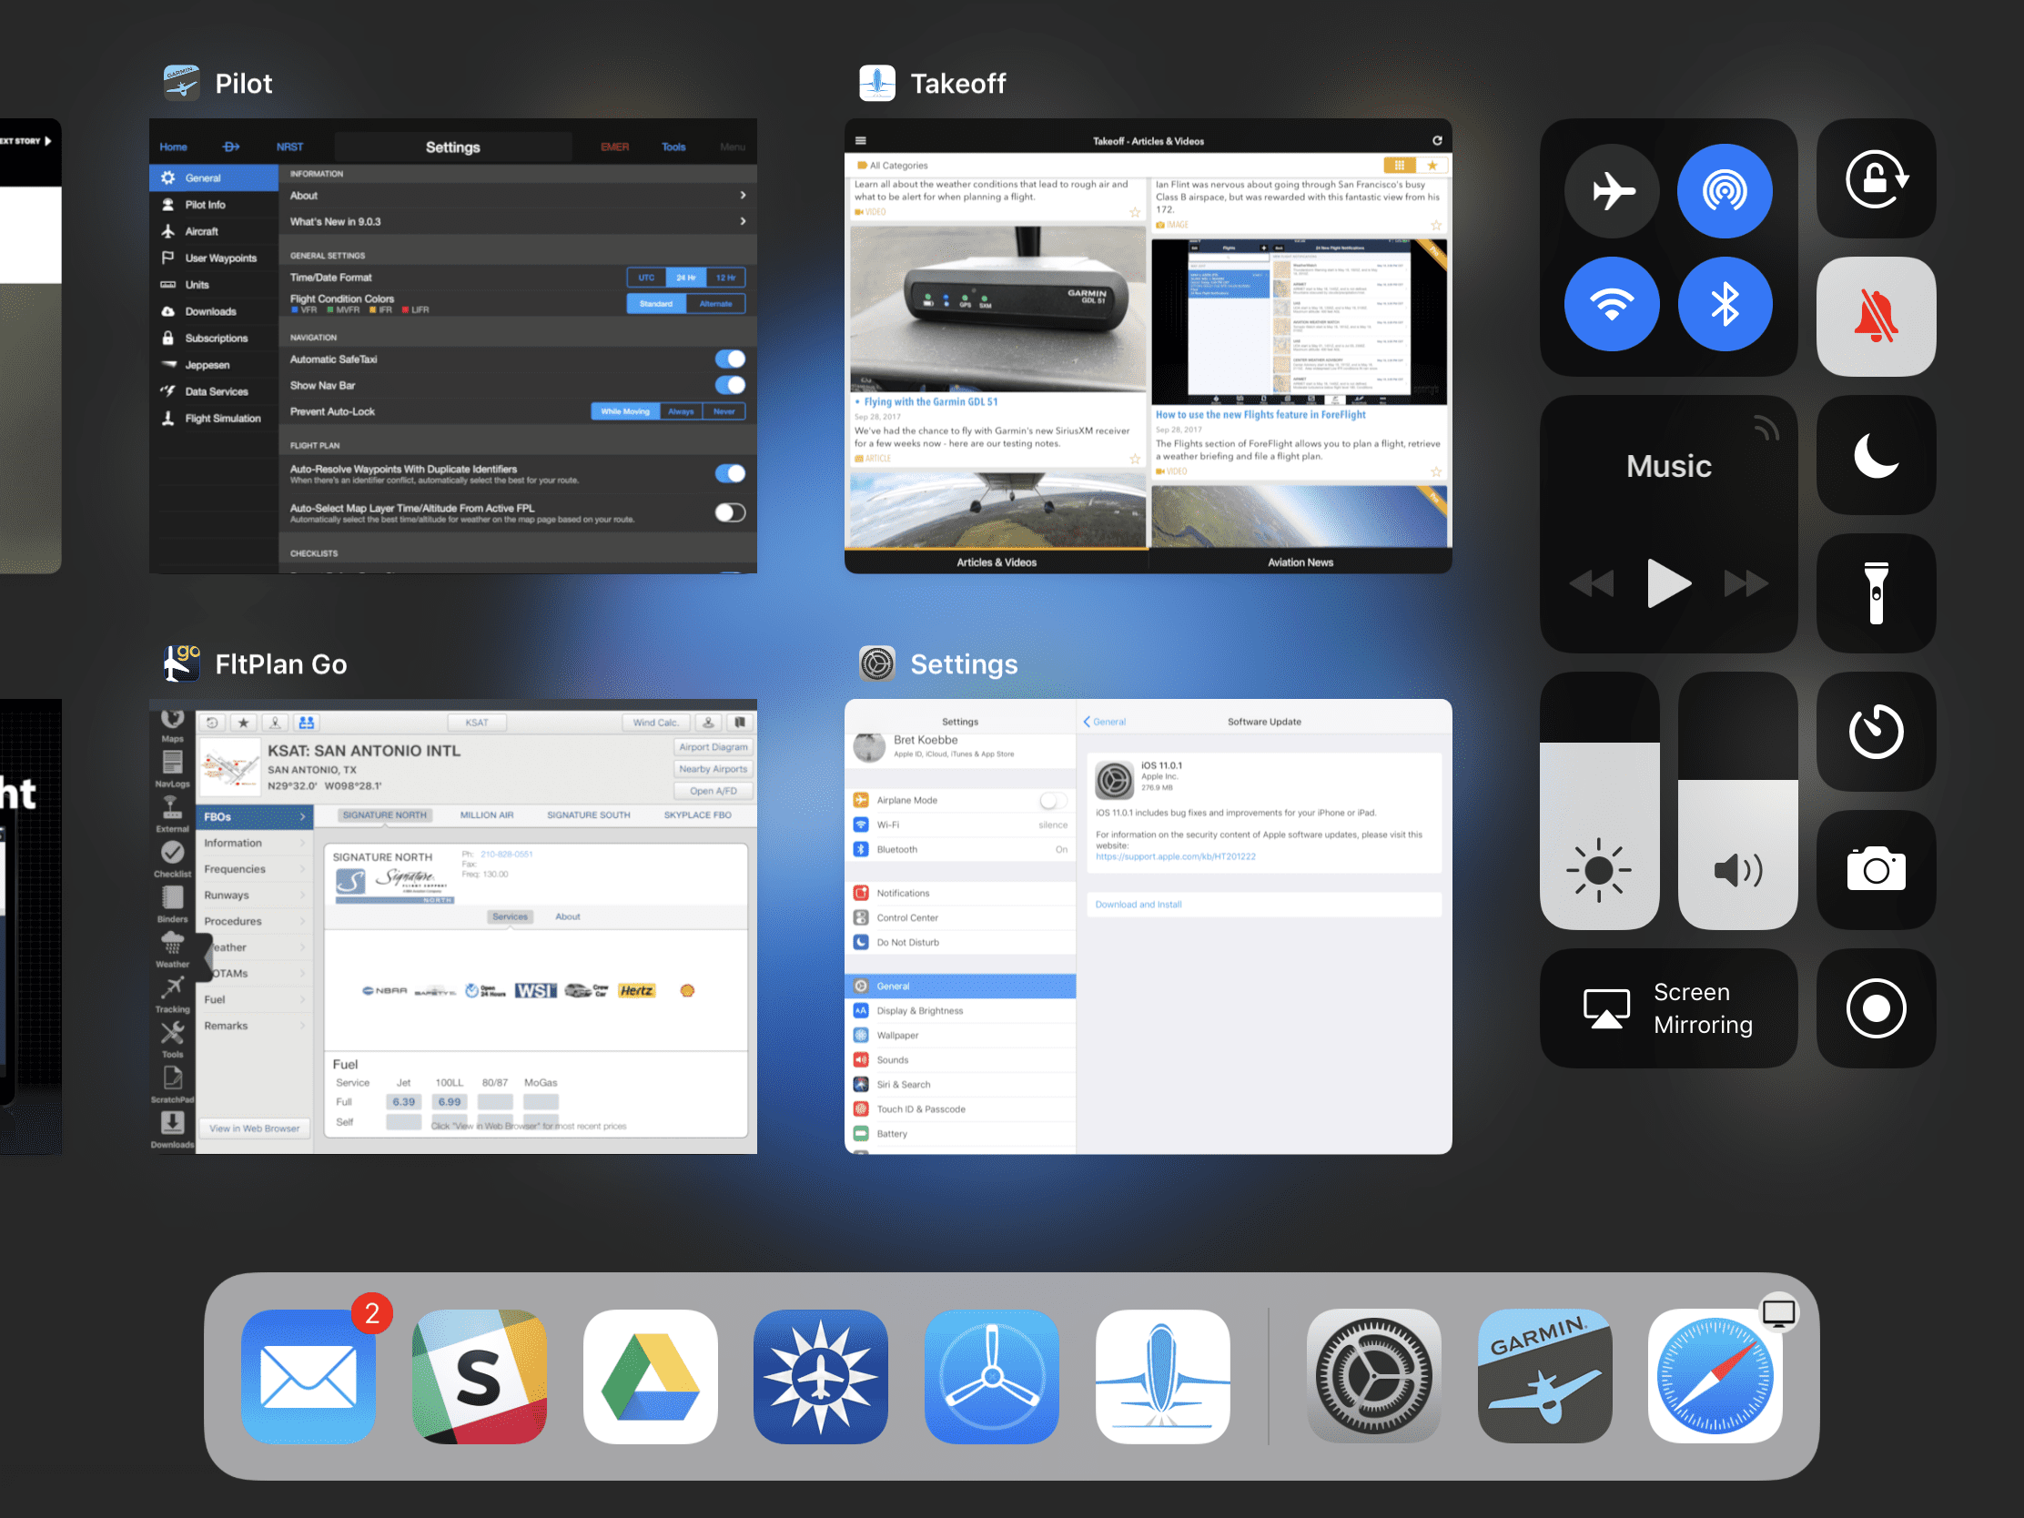The image size is (2024, 1518).
Task: Select NRST tab in Pilot window
Action: 289,147
